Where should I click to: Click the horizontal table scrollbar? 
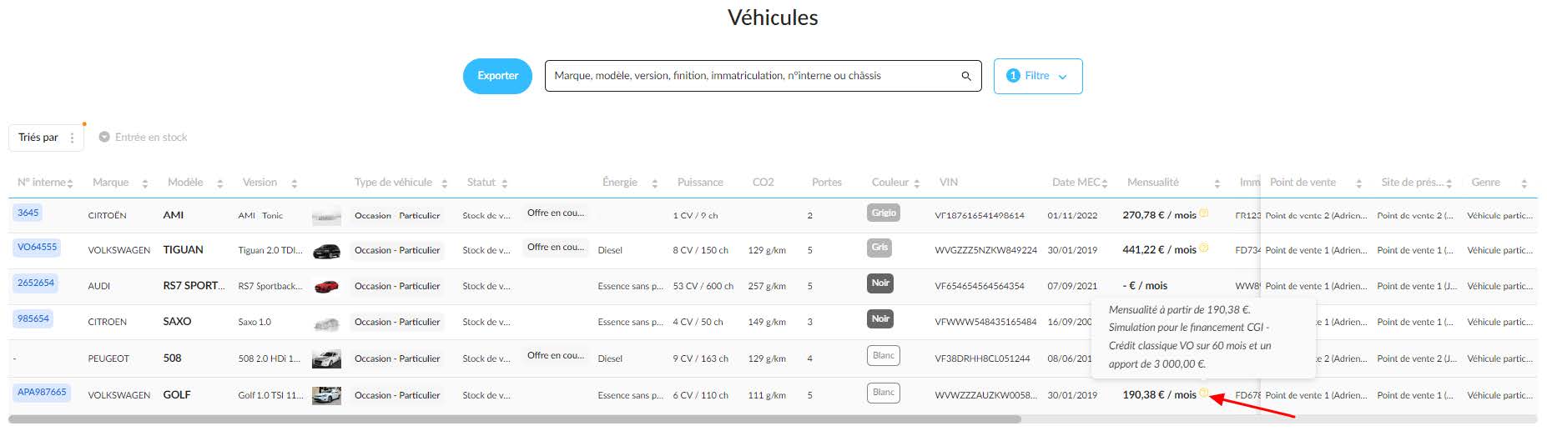click(x=515, y=419)
